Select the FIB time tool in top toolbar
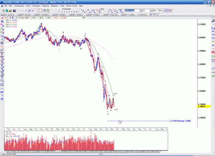Screen dimensions: 215x156 120,11
